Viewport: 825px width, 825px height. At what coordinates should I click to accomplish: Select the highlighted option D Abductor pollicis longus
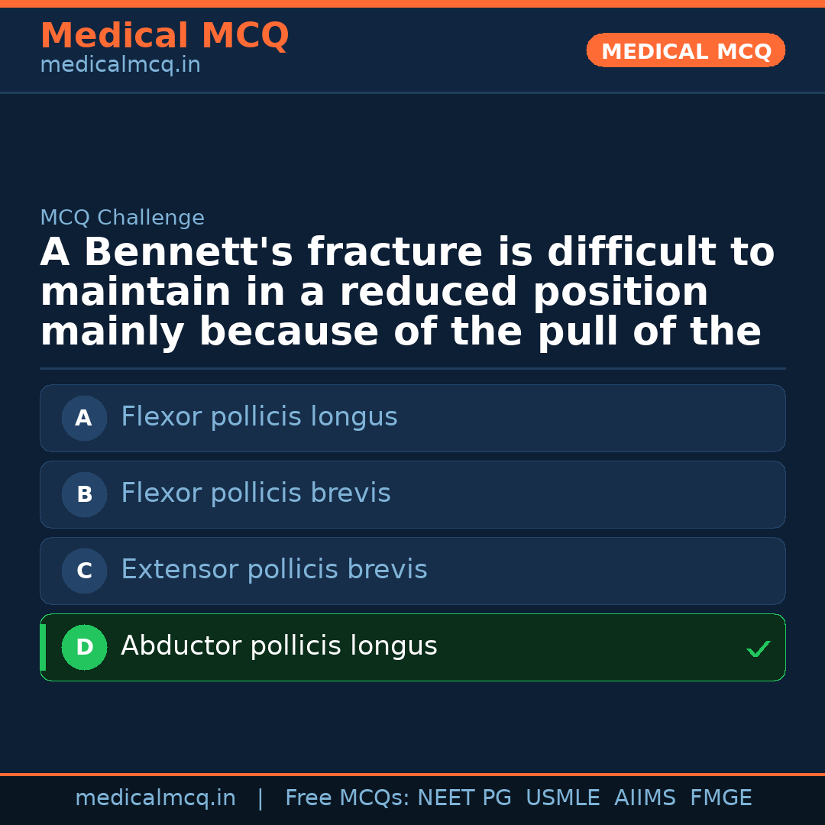[412, 647]
